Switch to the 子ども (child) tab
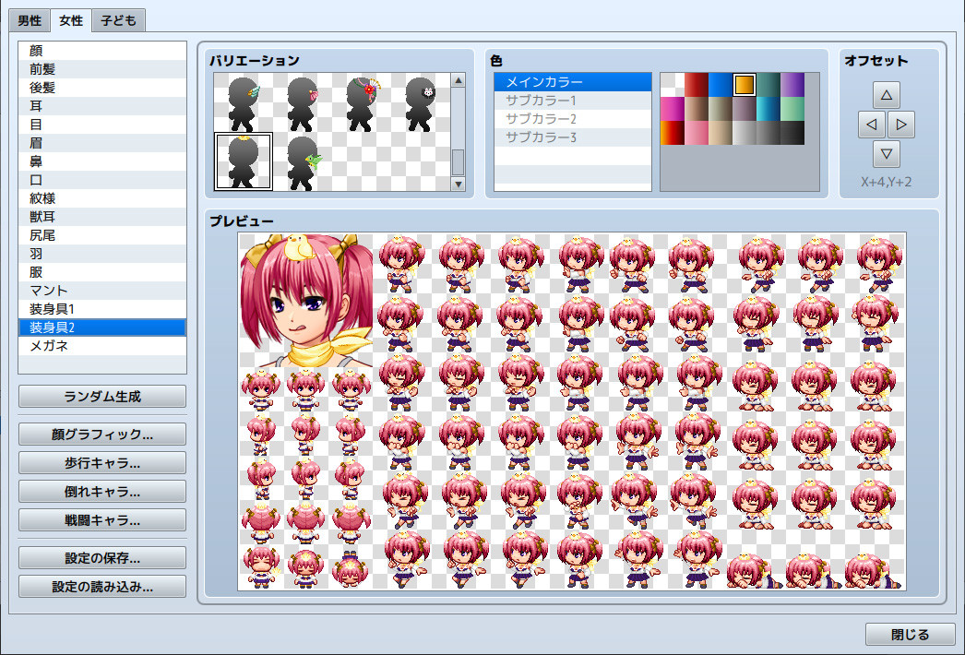This screenshot has width=965, height=655. click(117, 19)
